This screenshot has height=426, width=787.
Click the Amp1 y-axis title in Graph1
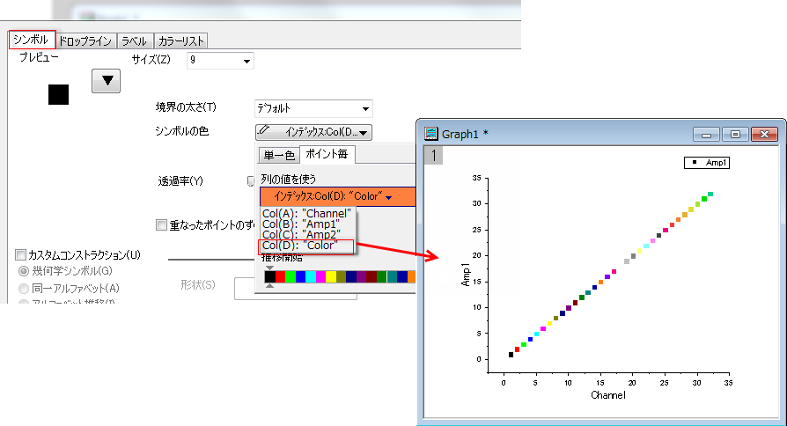click(x=466, y=275)
